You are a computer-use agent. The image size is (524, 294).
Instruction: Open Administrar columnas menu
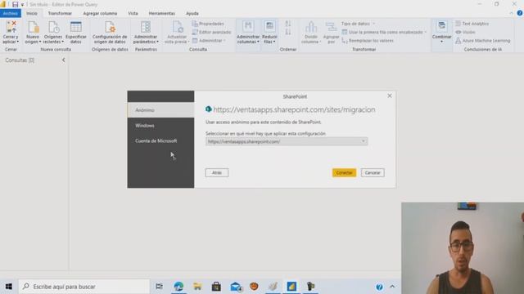(x=248, y=32)
